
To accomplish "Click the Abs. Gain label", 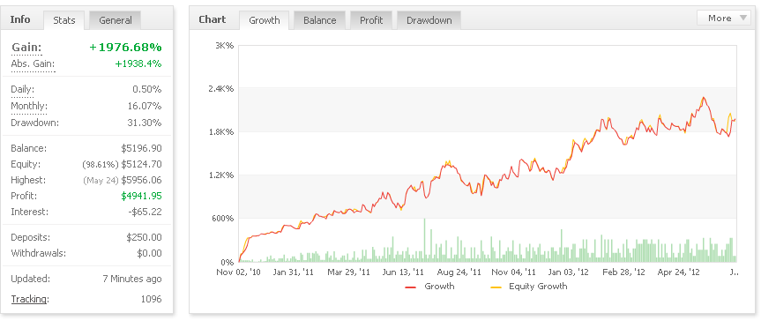I will (x=33, y=64).
